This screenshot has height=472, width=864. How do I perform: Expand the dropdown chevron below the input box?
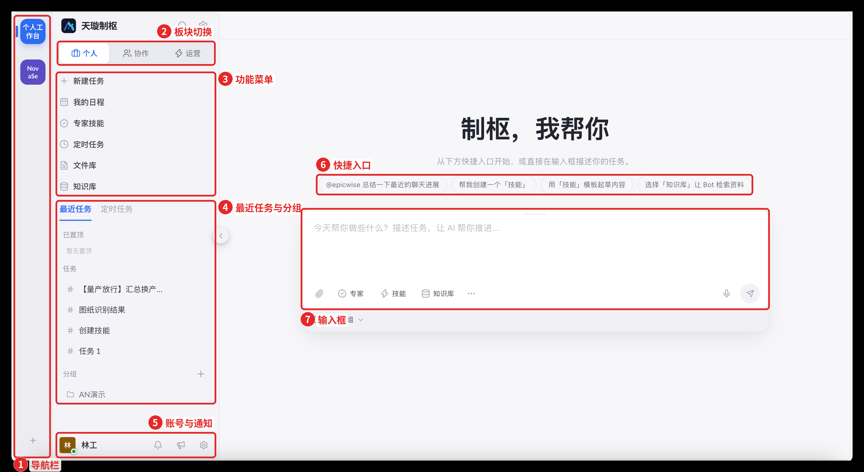(361, 320)
